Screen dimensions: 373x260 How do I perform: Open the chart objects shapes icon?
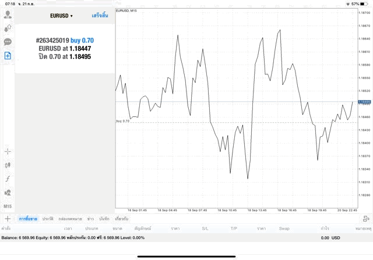[x=8, y=193]
